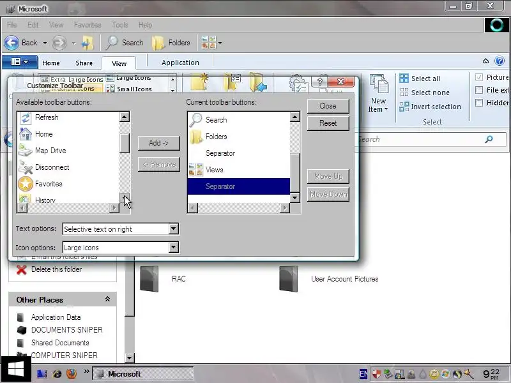Select Disconnect in available buttons list
The image size is (511, 383).
click(68, 167)
